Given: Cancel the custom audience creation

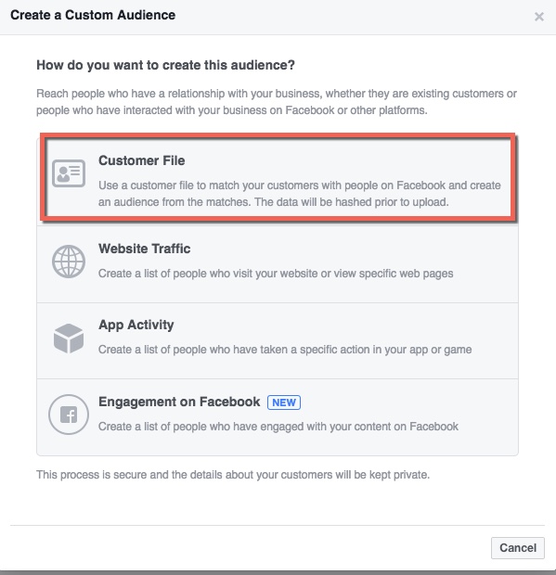Looking at the screenshot, I should tap(518, 548).
